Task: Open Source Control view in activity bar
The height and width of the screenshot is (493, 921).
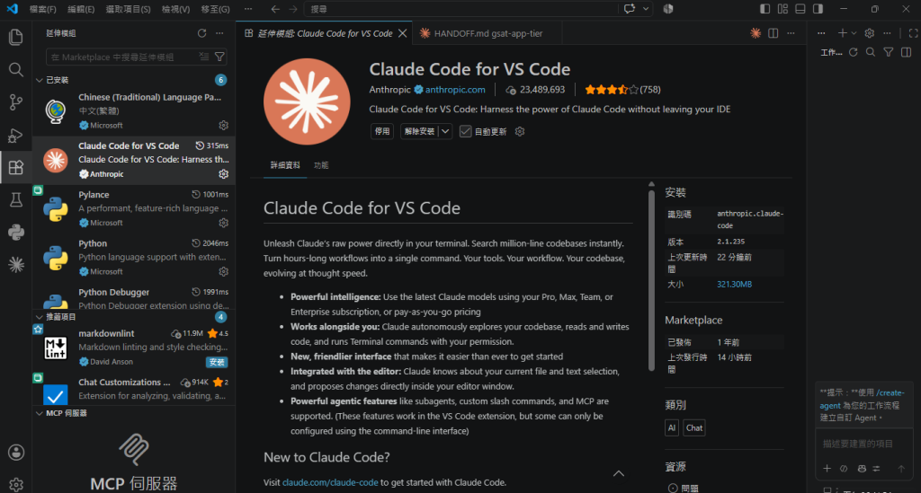Action: point(16,102)
